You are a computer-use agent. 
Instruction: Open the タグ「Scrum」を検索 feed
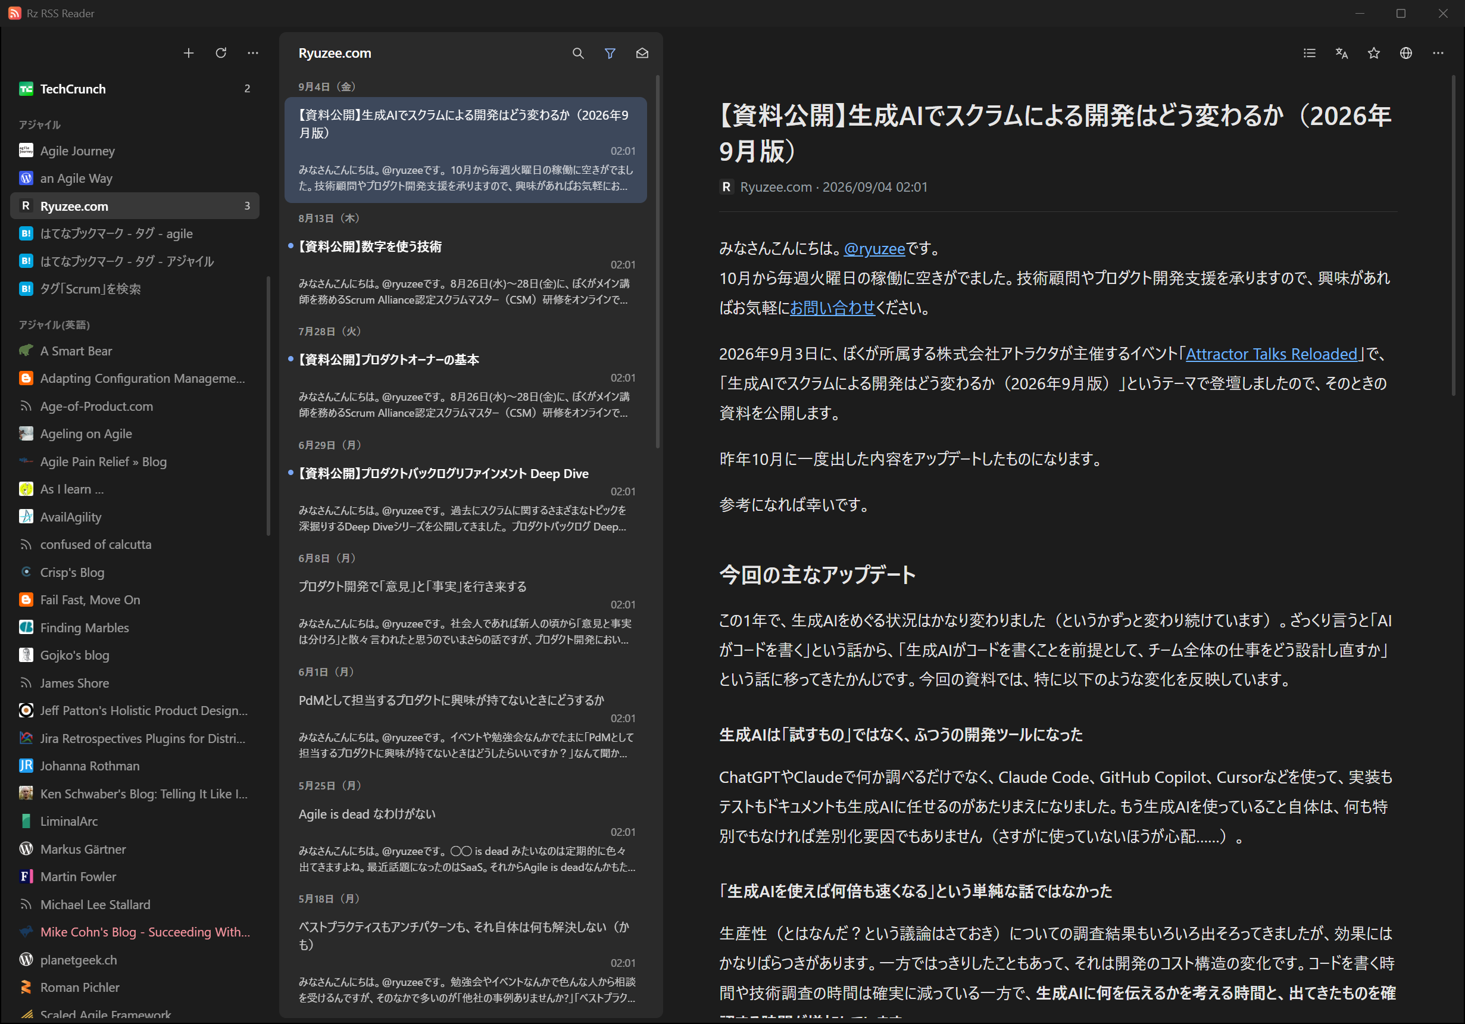(x=135, y=288)
